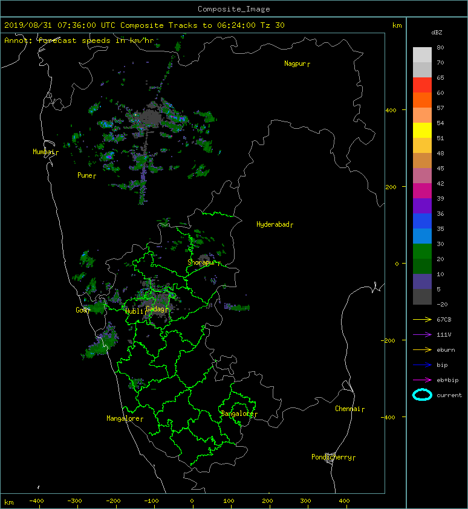Click the dBZ legend heading
The height and width of the screenshot is (509, 468).
pos(437,33)
